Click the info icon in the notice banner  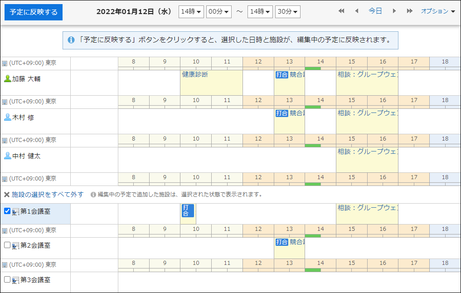click(71, 40)
